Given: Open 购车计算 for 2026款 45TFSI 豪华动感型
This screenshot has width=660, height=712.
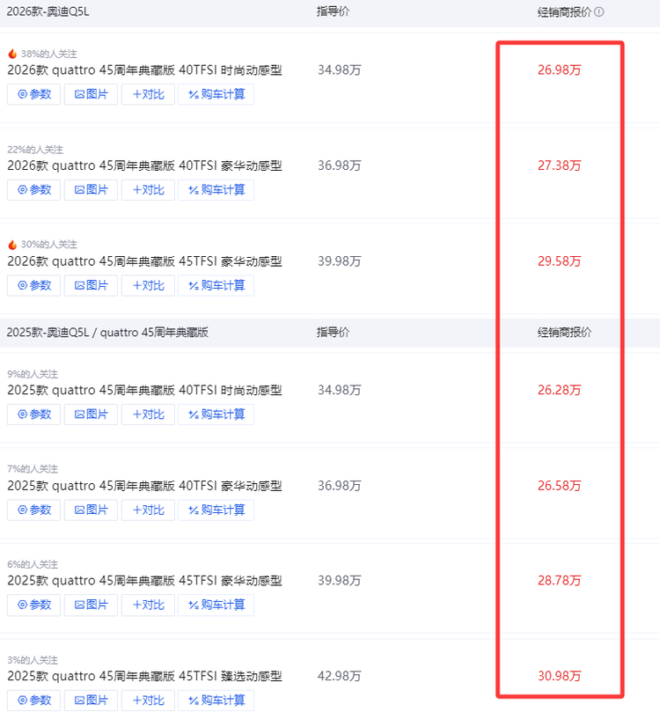Looking at the screenshot, I should click(216, 285).
